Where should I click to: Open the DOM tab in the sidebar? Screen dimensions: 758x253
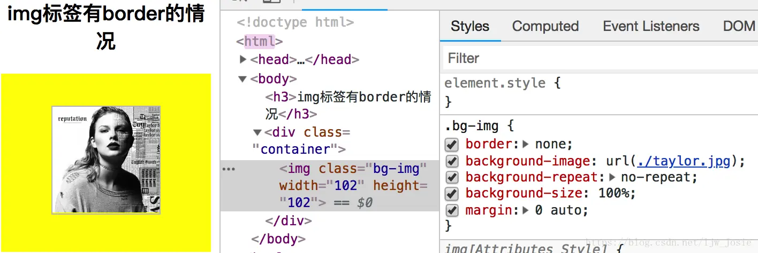click(x=739, y=26)
